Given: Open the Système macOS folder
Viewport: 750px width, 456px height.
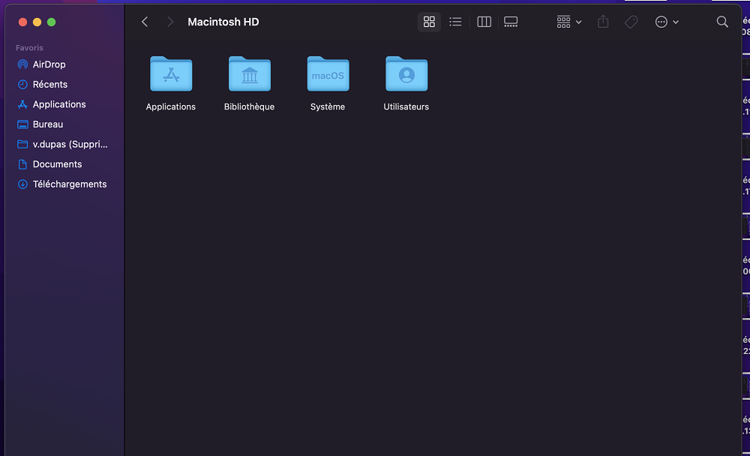Looking at the screenshot, I should [x=328, y=75].
